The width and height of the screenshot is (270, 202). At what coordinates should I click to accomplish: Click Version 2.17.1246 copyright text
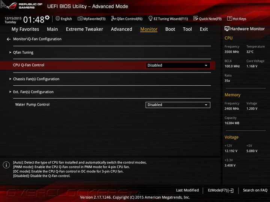135,198
